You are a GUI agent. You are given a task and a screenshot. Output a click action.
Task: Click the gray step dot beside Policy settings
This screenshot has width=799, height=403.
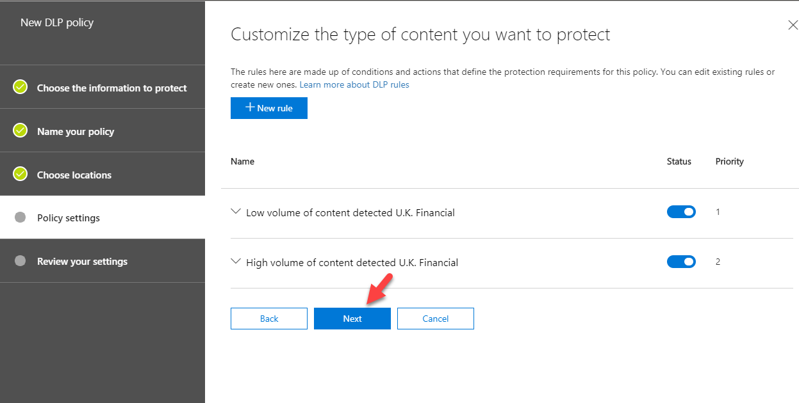[x=20, y=217]
